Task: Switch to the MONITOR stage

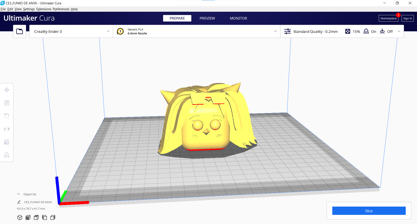Action: pyautogui.click(x=238, y=18)
